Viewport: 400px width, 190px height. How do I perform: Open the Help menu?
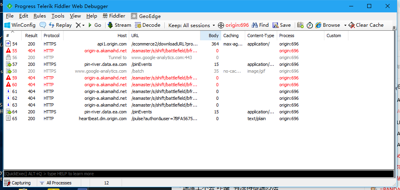tap(92, 16)
